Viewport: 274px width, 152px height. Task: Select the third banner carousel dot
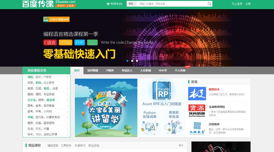(137, 61)
